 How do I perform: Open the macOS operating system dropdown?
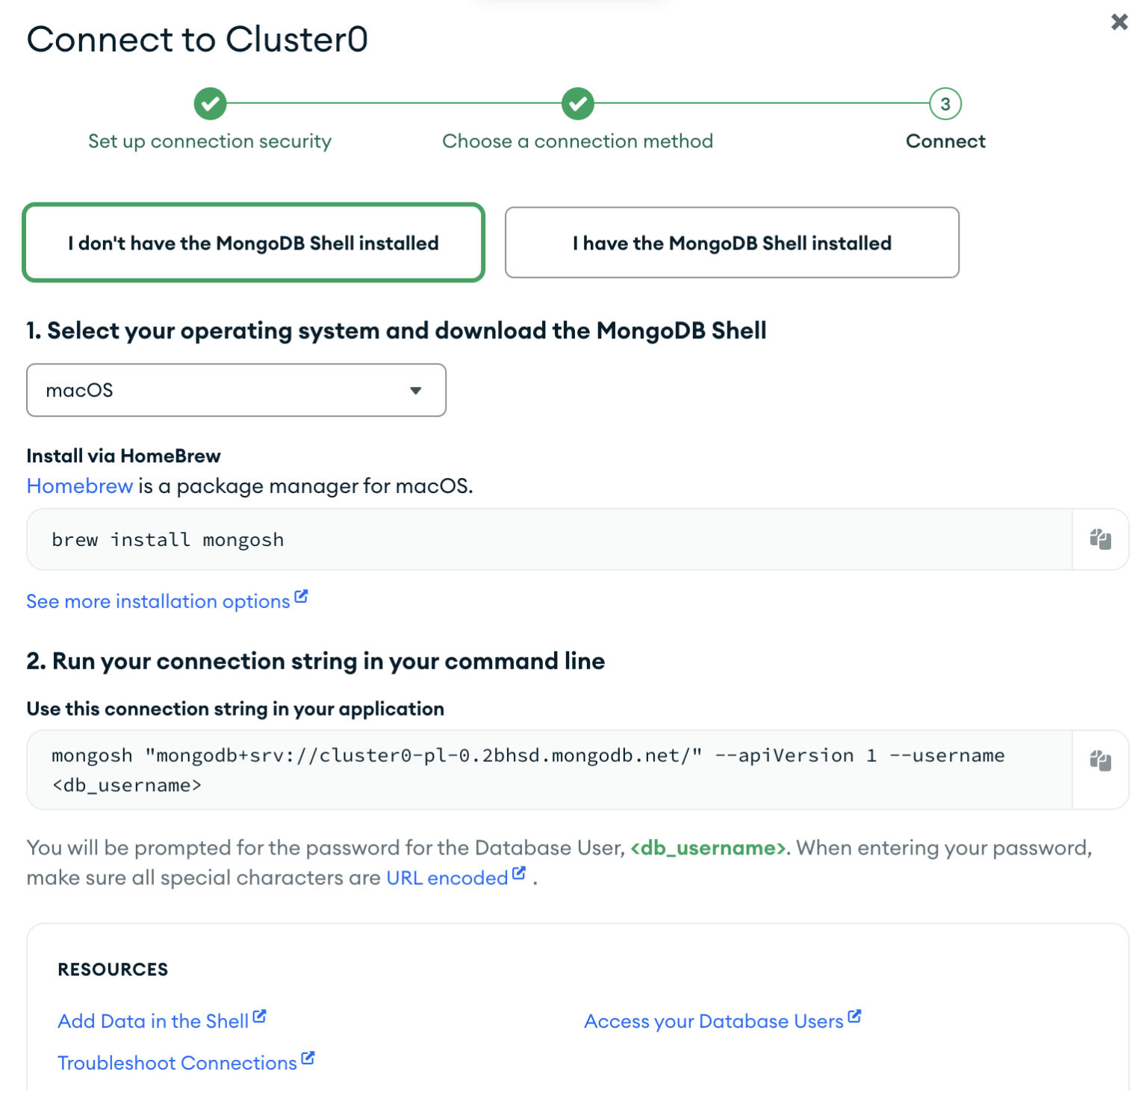[x=236, y=390]
